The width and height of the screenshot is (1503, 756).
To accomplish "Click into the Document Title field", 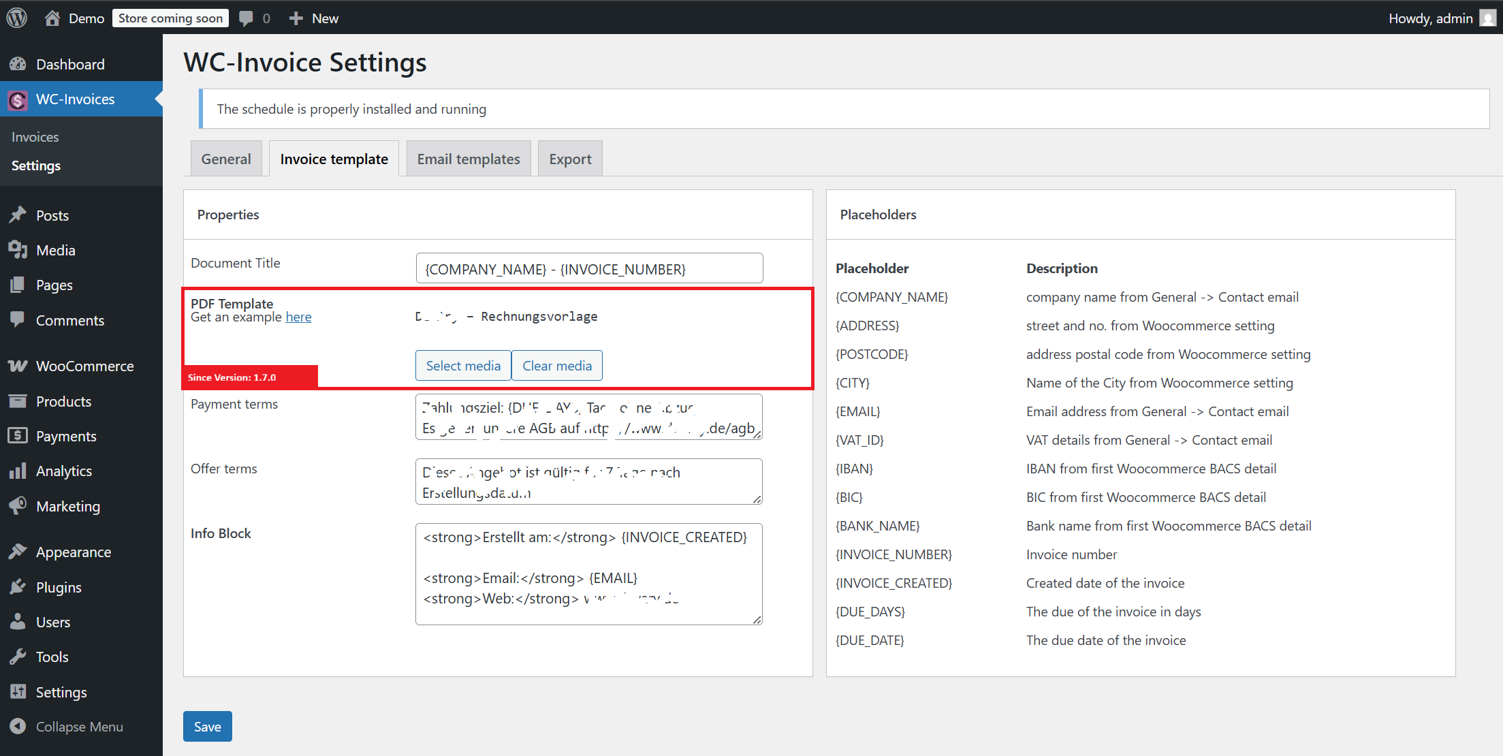I will point(589,269).
